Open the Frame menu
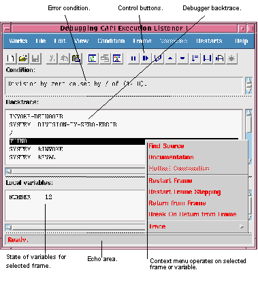 (142, 41)
